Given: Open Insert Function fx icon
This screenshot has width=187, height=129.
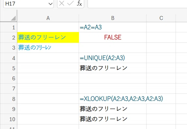Looking at the screenshot, I should (79, 4).
